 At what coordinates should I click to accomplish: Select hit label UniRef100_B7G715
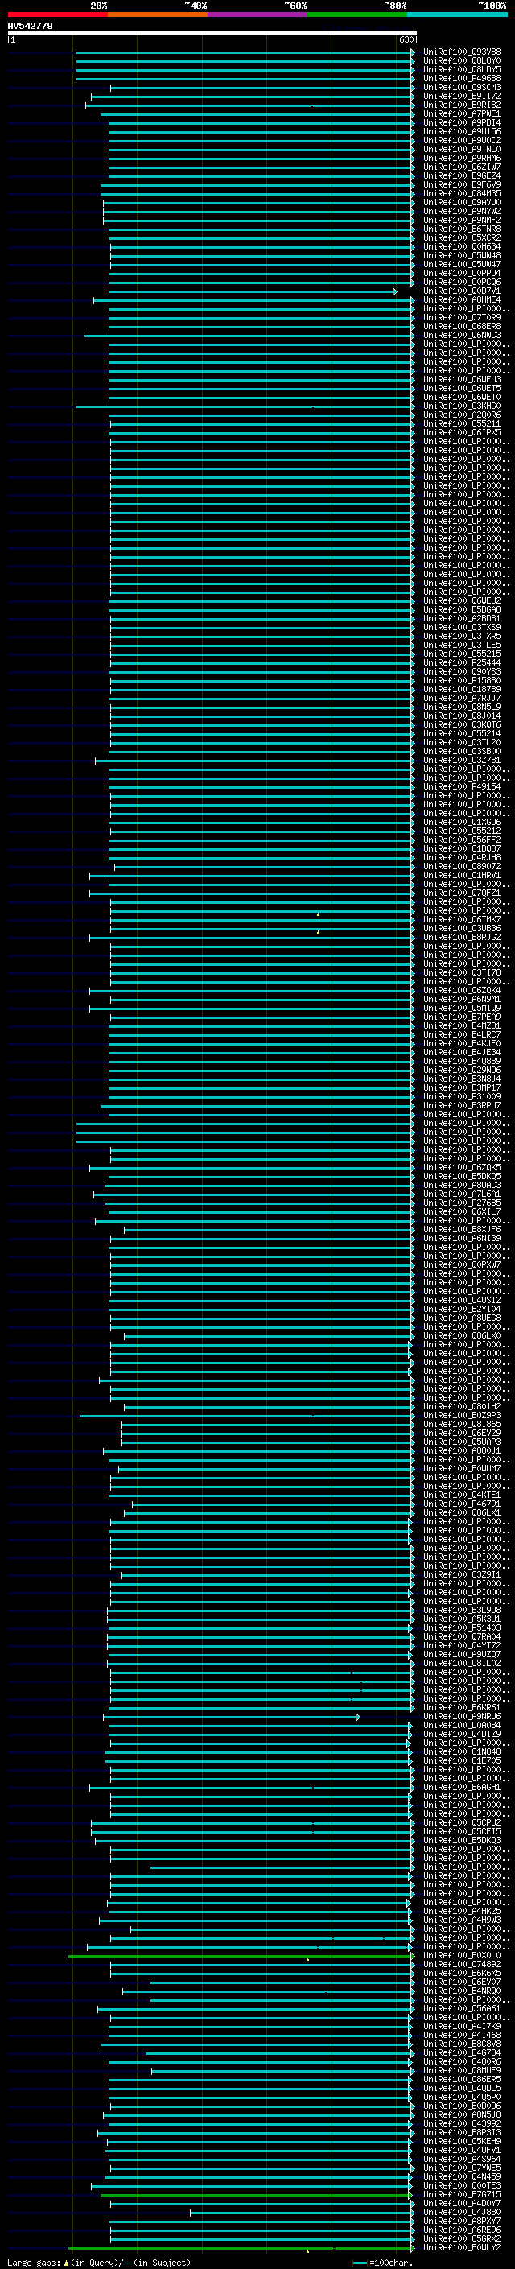pyautogui.click(x=461, y=2194)
